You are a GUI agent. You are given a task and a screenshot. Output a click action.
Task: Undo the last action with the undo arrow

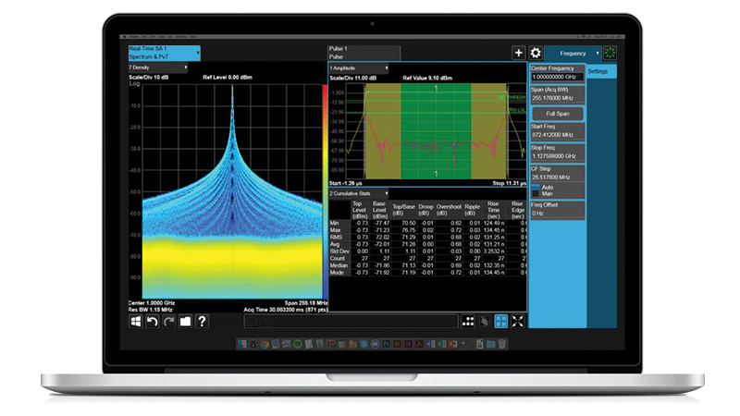152,321
